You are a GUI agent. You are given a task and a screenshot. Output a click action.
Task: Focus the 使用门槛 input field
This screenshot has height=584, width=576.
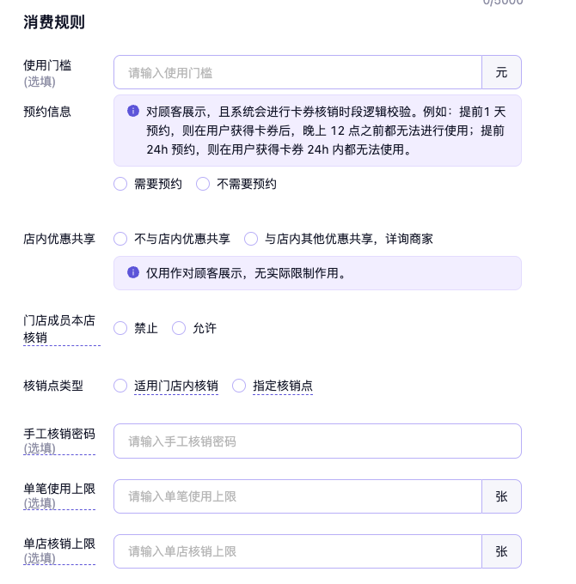pos(297,73)
